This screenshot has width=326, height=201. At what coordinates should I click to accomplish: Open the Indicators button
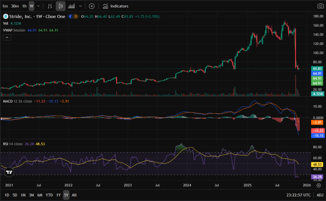pyautogui.click(x=116, y=6)
